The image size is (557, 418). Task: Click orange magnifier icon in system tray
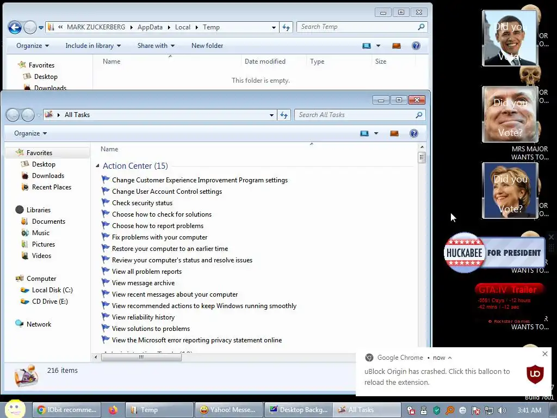pyautogui.click(x=450, y=410)
